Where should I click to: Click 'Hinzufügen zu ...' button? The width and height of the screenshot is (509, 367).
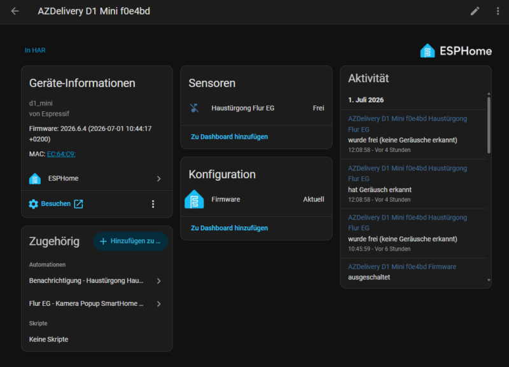pos(131,241)
